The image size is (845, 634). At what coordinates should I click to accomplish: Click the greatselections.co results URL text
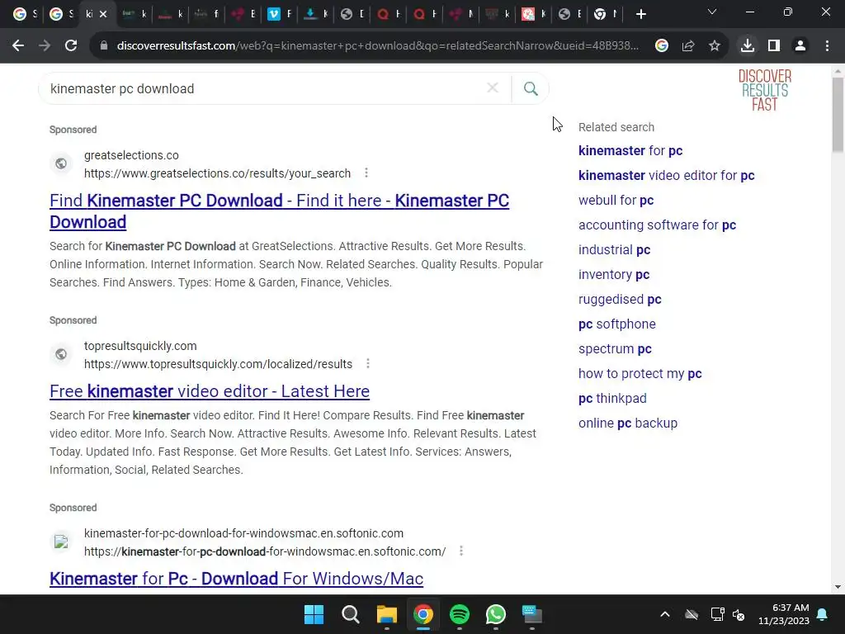pos(217,173)
